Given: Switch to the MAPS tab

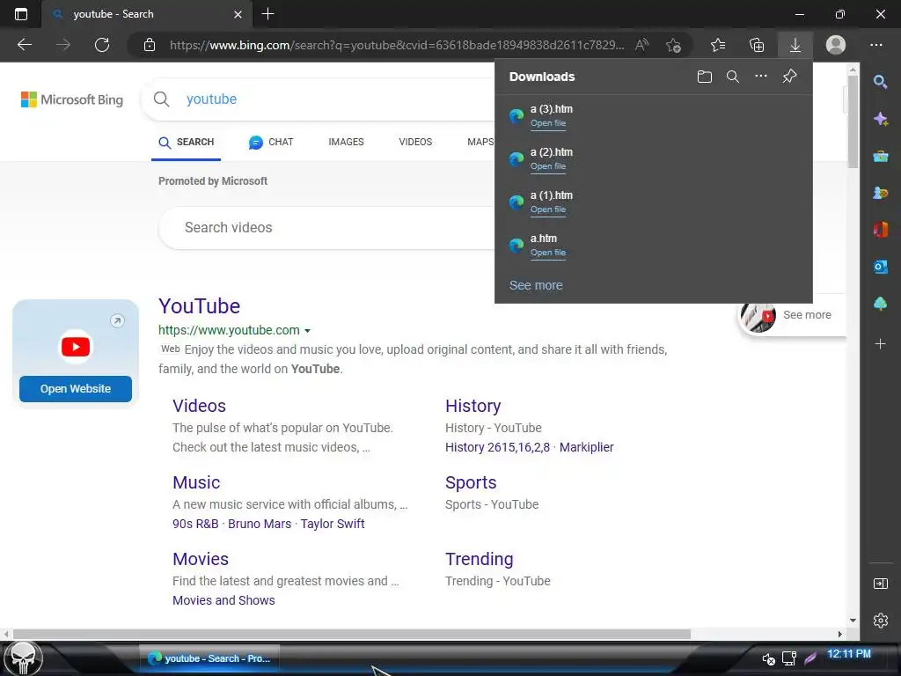Looking at the screenshot, I should point(480,142).
